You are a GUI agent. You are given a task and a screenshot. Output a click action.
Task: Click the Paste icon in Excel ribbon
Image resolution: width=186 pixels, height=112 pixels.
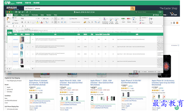coord(8,19)
